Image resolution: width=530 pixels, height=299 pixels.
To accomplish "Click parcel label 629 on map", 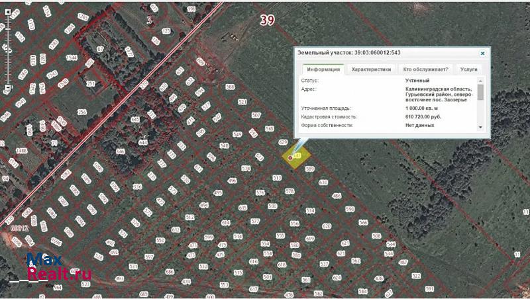I will pyautogui.click(x=283, y=142).
